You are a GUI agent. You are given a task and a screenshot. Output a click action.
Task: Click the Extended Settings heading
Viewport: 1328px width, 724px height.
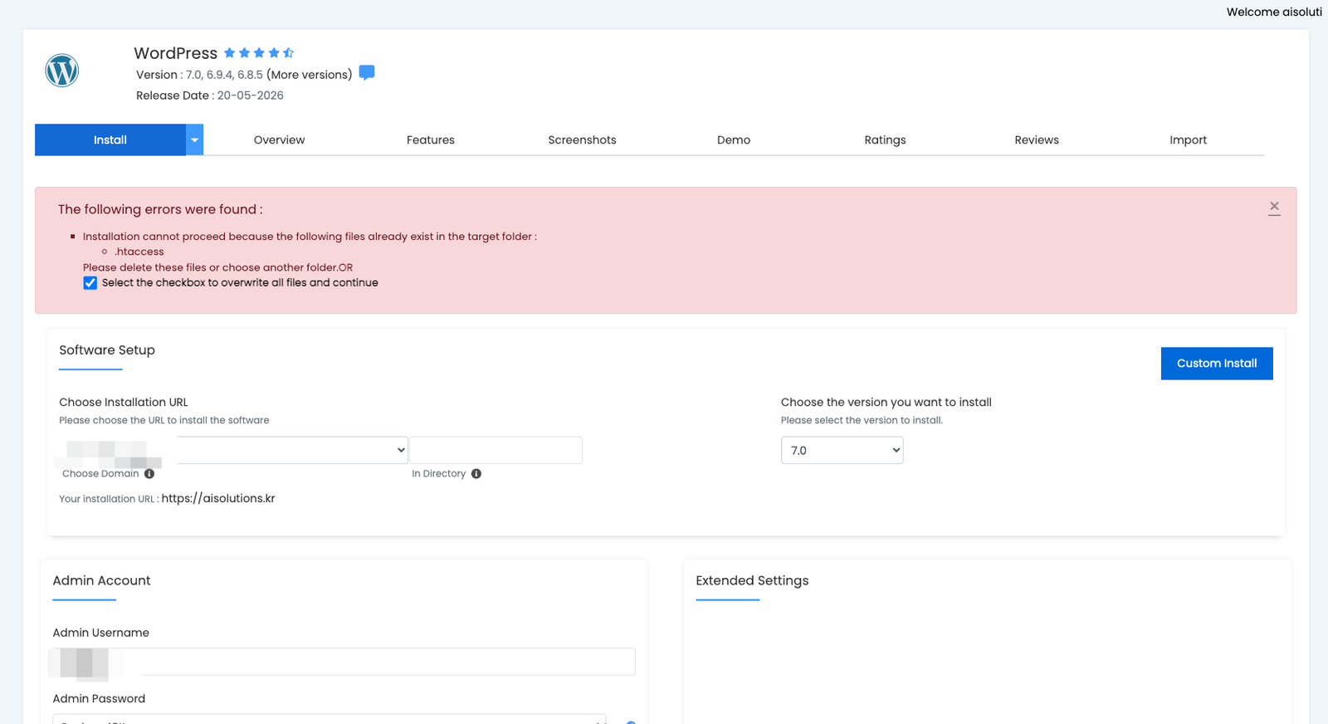point(752,581)
